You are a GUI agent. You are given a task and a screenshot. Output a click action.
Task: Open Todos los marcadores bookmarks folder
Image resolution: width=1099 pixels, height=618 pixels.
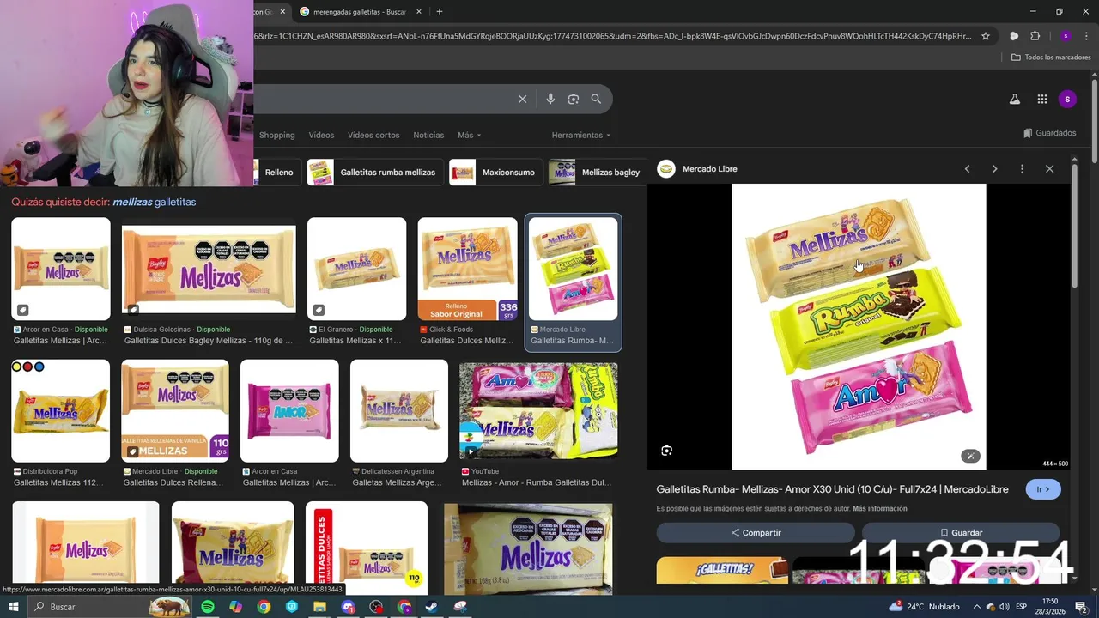coord(1051,58)
